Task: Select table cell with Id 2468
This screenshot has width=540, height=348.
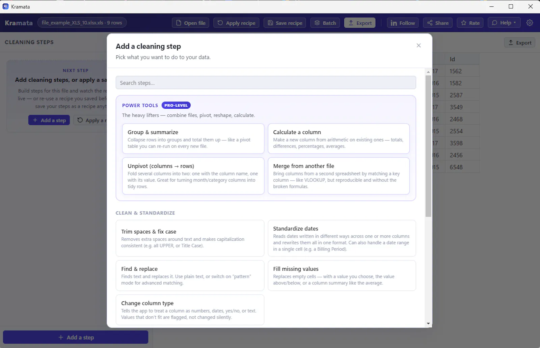Action: pos(462,119)
